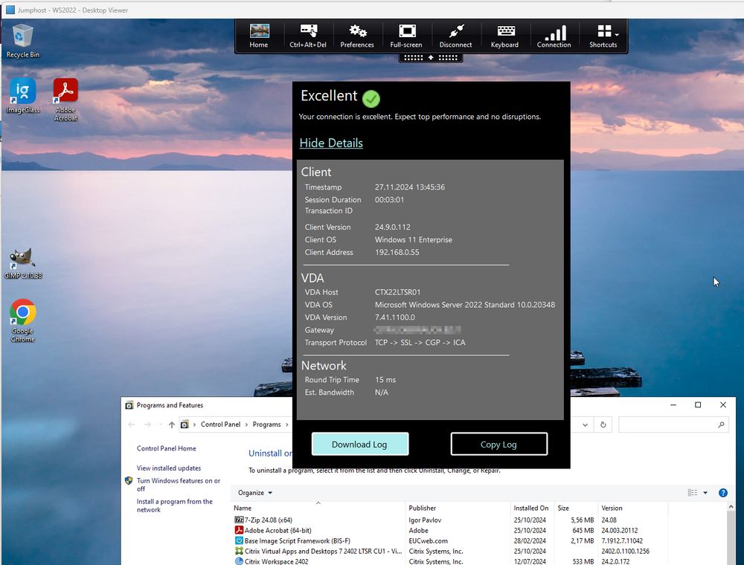Click the EUCweb.com publisher cell
744x565 pixels.
point(428,540)
